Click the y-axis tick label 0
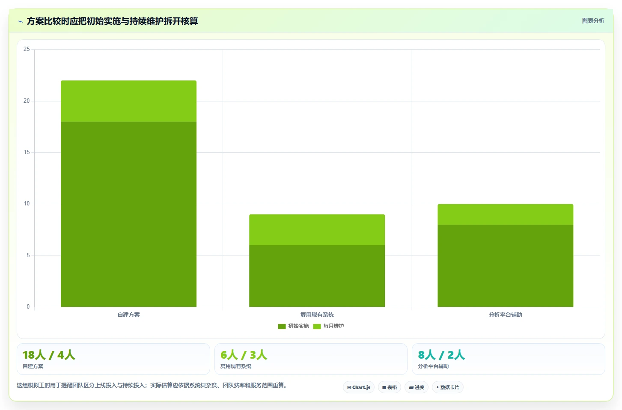Screen dimensions: 622x410 coord(28,307)
